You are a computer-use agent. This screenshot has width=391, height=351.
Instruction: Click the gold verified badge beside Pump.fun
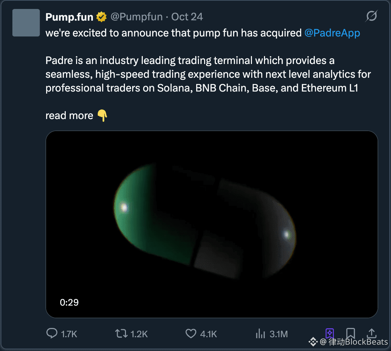(x=101, y=17)
